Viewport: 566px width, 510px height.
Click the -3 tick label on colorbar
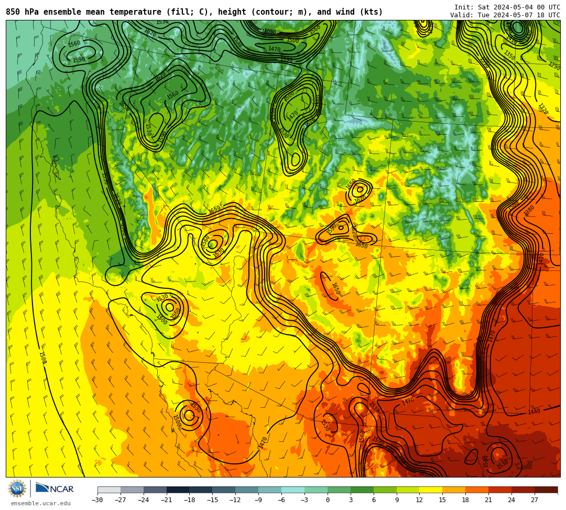tap(304, 500)
